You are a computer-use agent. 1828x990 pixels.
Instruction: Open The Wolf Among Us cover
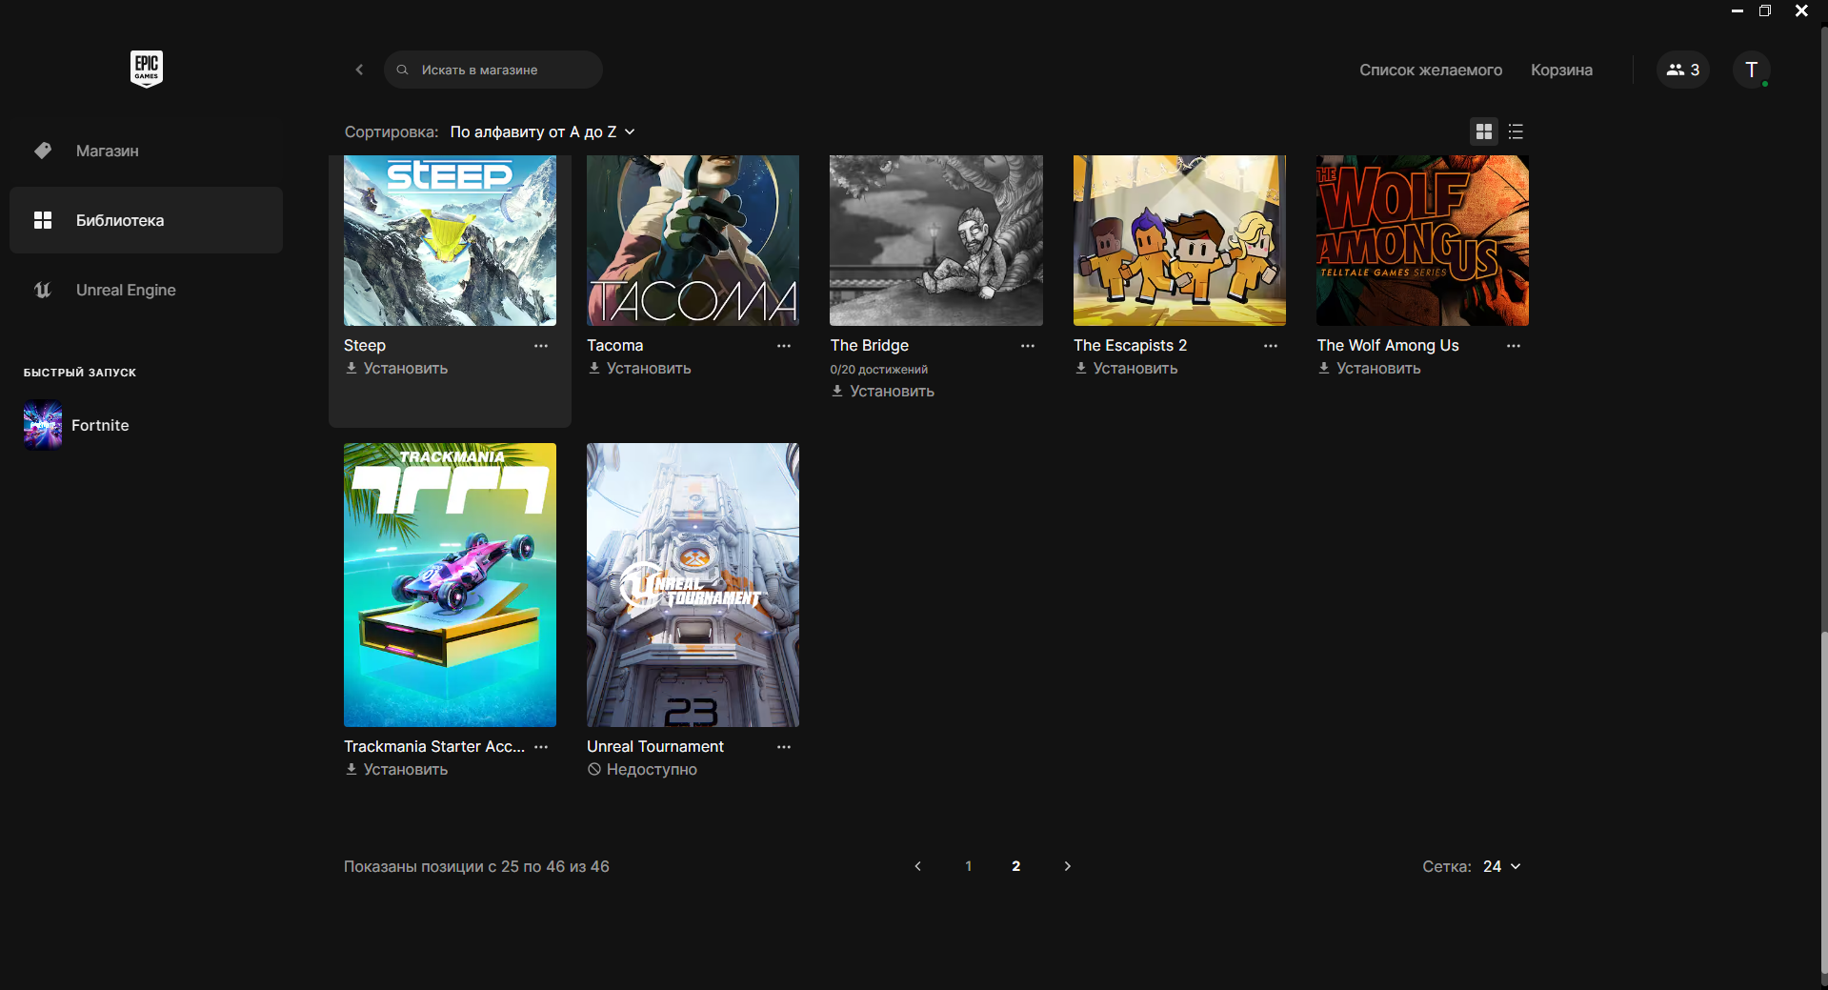click(x=1422, y=240)
